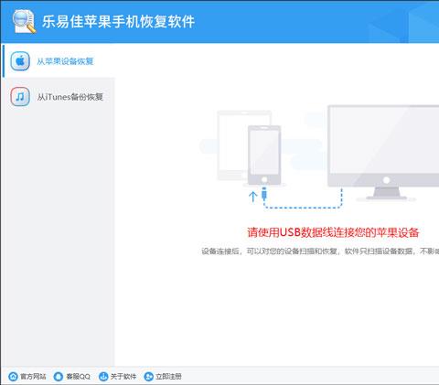
Task: Click the app logo magnifier icon
Action: tap(24, 21)
